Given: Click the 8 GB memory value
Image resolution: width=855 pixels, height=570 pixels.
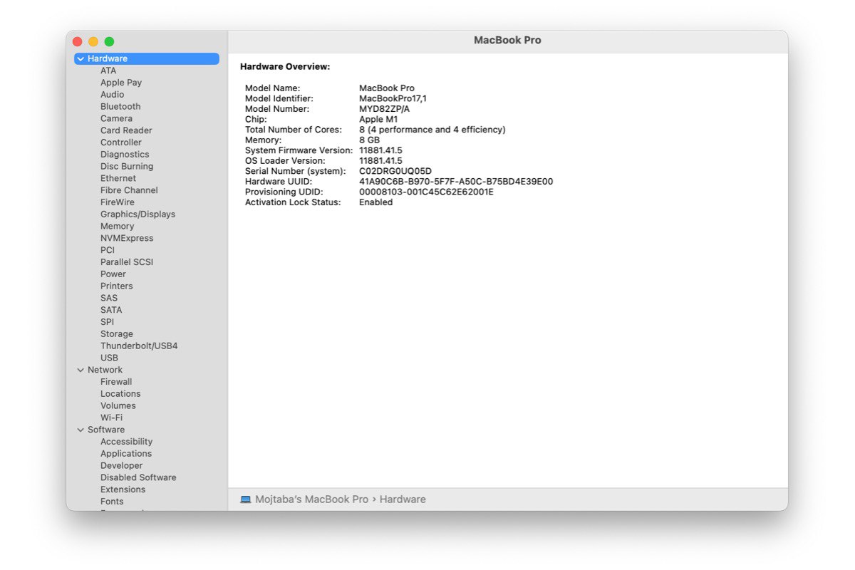Looking at the screenshot, I should click(x=370, y=140).
